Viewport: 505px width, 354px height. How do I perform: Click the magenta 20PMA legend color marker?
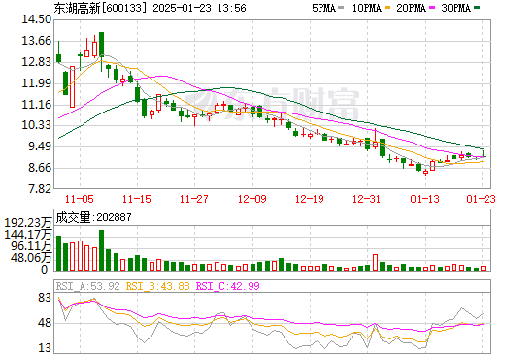pyautogui.click(x=432, y=7)
